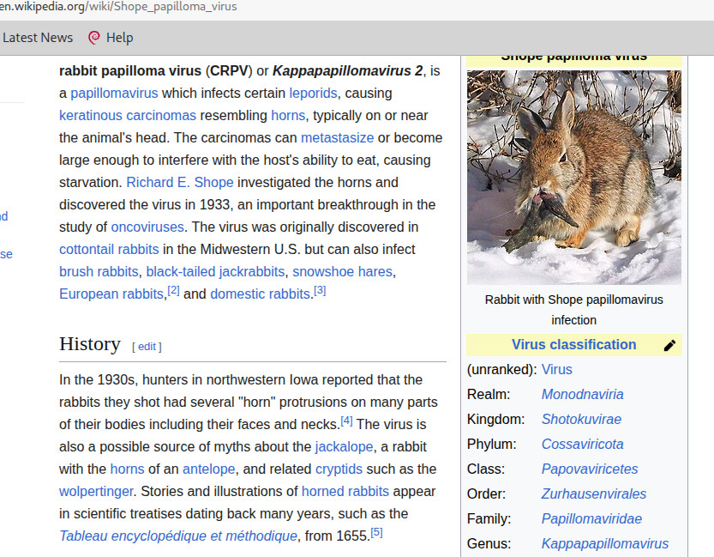Viewport: 714px width, 557px height.
Task: Open the Richard E. Shope link
Action: (180, 182)
